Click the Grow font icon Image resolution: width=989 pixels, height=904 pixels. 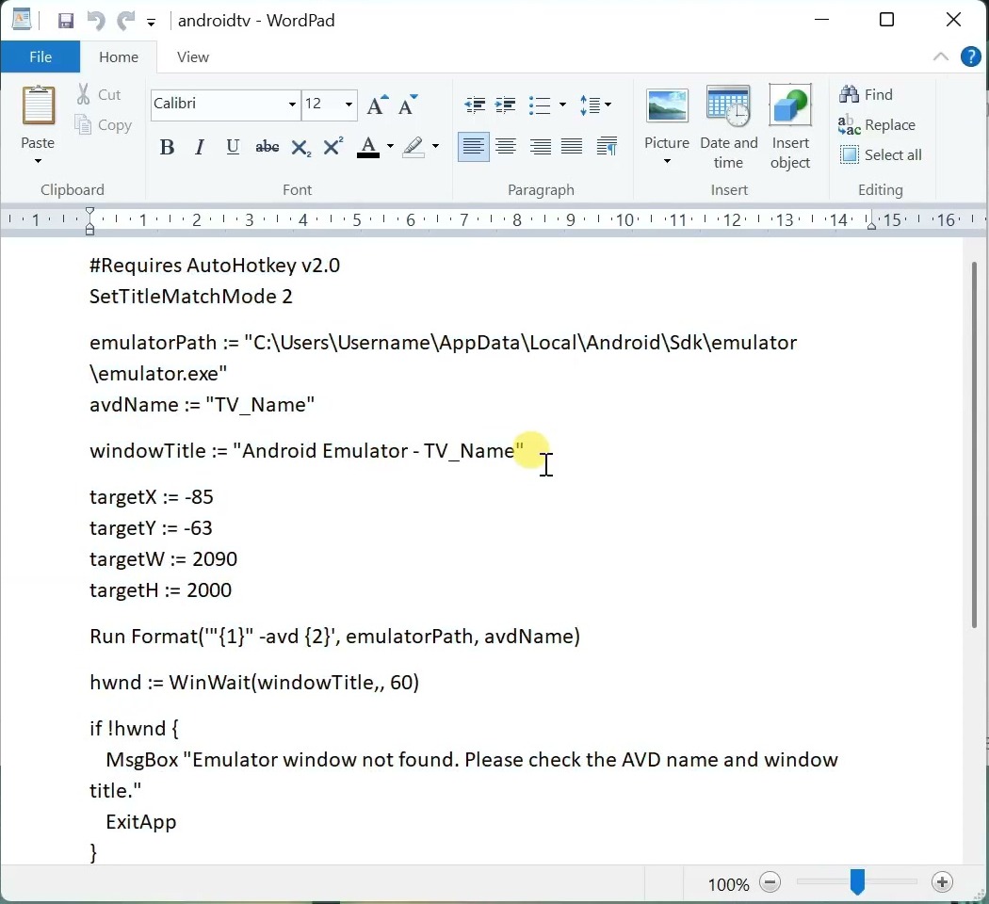[x=377, y=105]
